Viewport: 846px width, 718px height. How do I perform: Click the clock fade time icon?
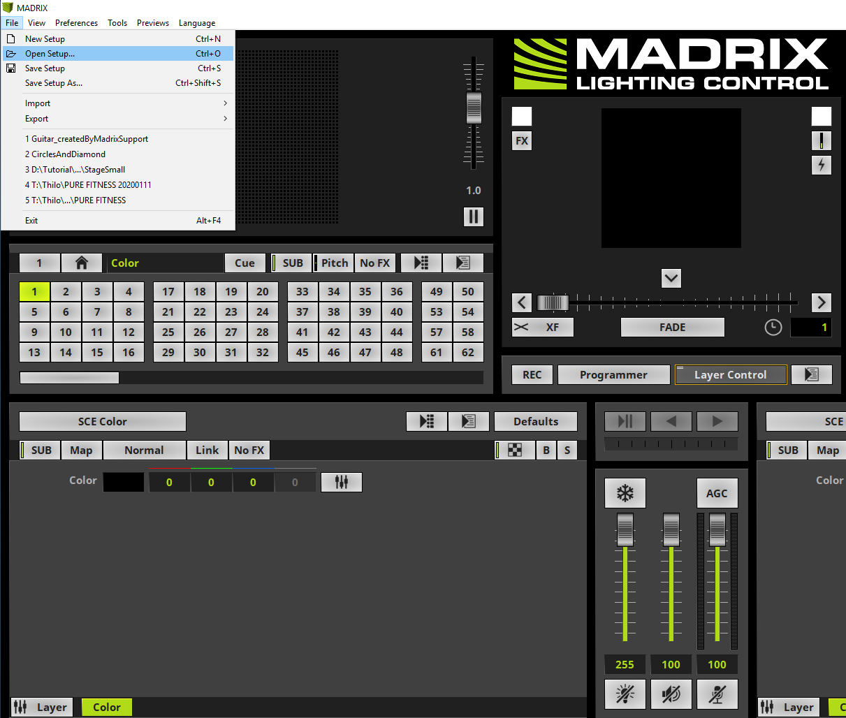pos(773,327)
